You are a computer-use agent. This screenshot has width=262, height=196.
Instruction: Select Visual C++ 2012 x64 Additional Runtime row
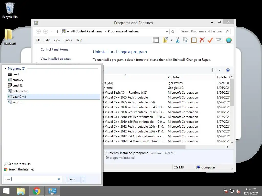pyautogui.click(x=166, y=136)
